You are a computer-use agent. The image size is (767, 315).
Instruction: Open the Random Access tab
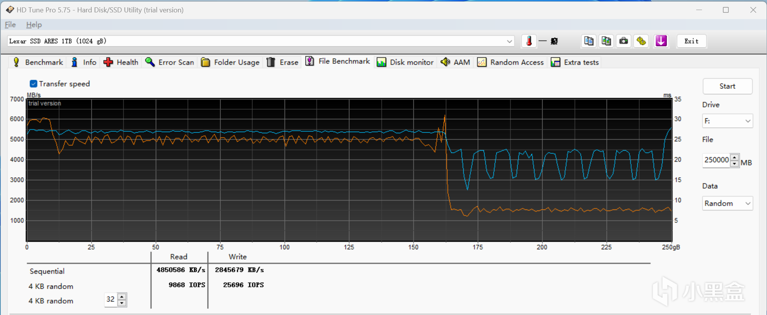point(510,62)
